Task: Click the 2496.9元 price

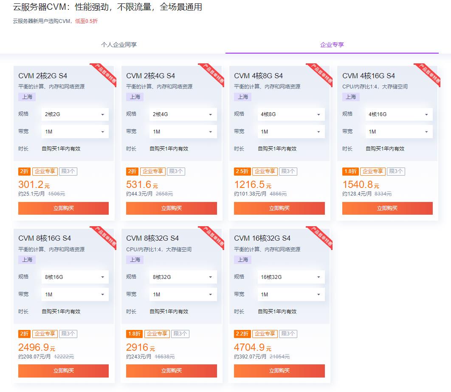Action: [x=37, y=347]
